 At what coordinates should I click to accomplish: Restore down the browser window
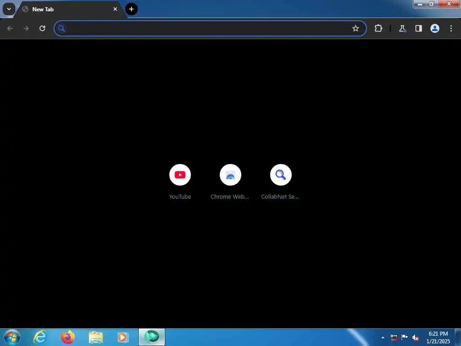click(432, 4)
